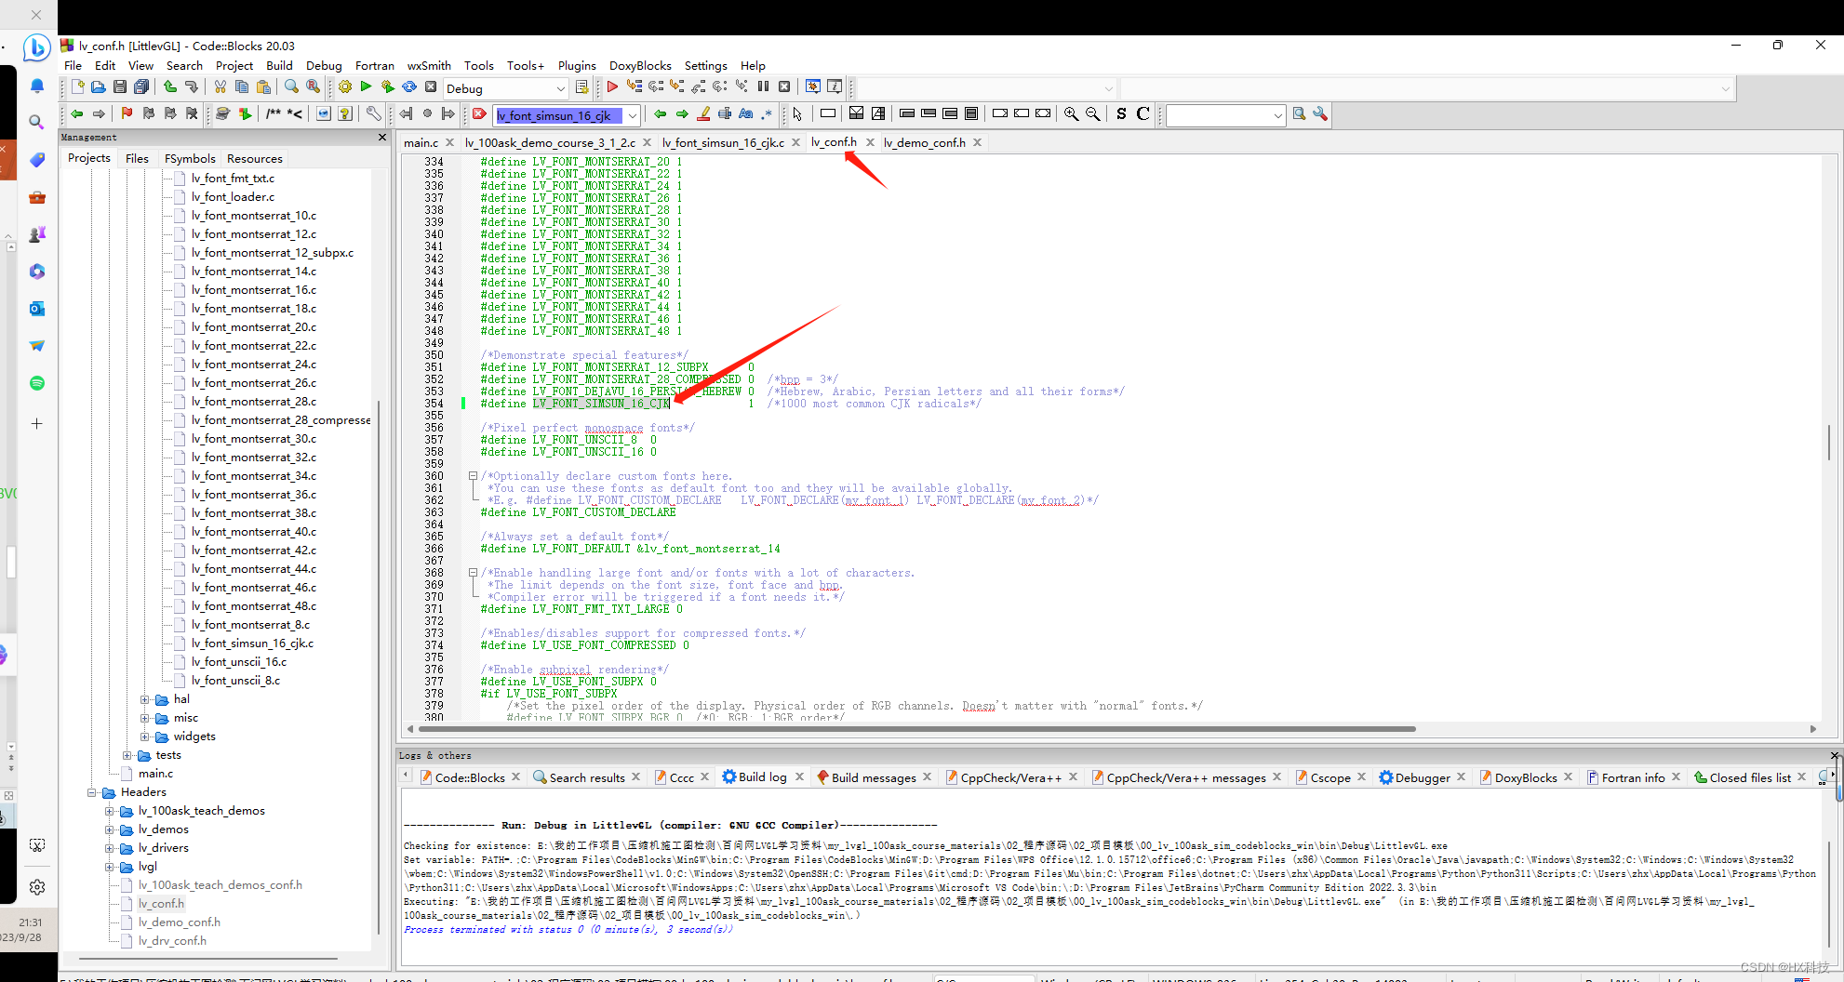Pause the debugger with the break icon

pyautogui.click(x=763, y=87)
